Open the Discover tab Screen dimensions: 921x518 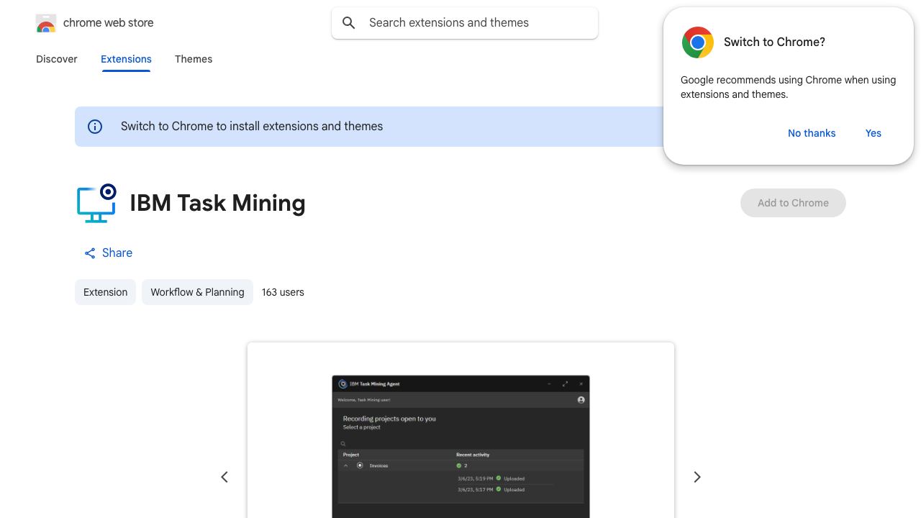click(x=57, y=59)
